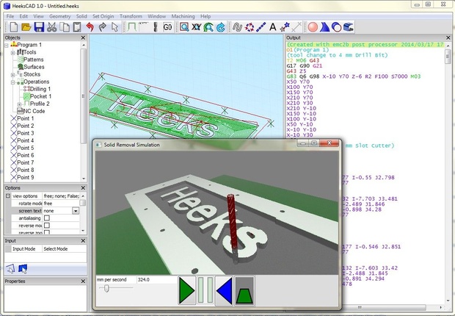Rewind simulation with blue back arrow
Image resolution: width=455 pixels, height=316 pixels.
coord(225,291)
